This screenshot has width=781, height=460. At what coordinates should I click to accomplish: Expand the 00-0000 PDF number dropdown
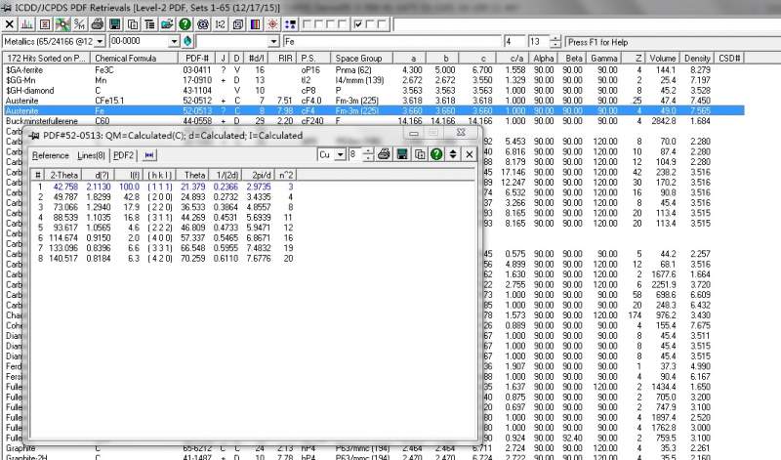coord(174,42)
